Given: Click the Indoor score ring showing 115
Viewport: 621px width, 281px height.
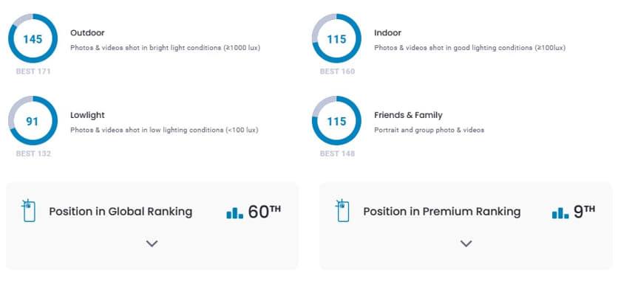Looking at the screenshot, I should [x=336, y=38].
